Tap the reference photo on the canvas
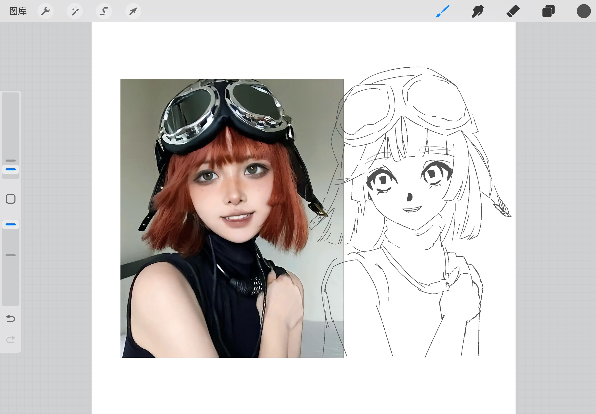 click(x=232, y=218)
